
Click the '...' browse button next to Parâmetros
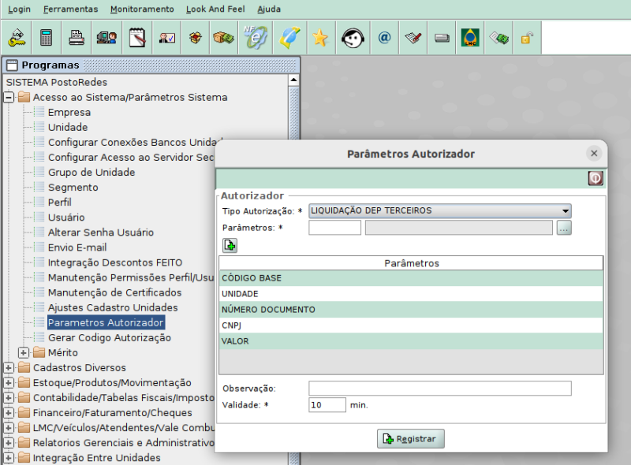563,227
